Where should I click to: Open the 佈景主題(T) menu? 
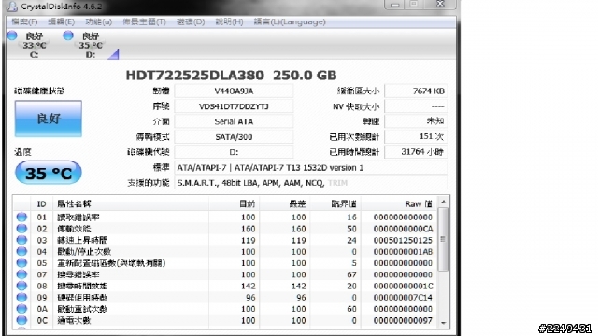(144, 21)
